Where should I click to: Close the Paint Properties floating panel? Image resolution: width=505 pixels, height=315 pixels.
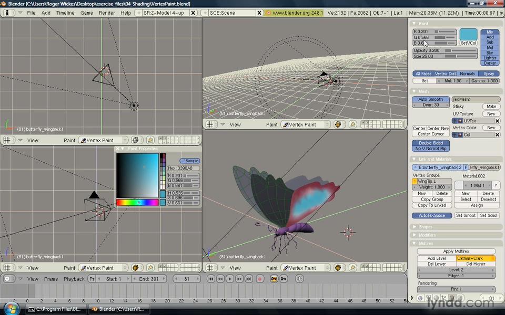[x=117, y=149]
